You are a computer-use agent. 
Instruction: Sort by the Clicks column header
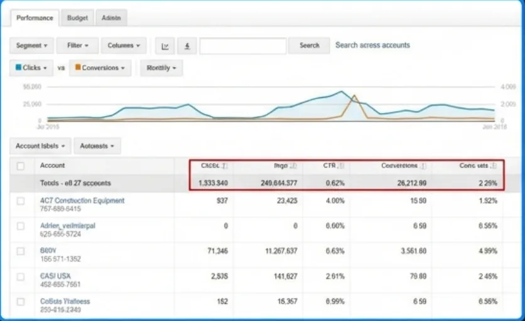tap(210, 166)
